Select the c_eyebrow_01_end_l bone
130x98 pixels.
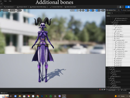pos(118,42)
